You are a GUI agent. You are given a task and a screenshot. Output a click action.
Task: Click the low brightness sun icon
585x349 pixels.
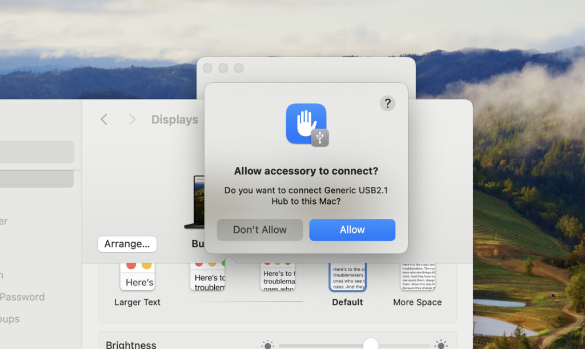(267, 345)
